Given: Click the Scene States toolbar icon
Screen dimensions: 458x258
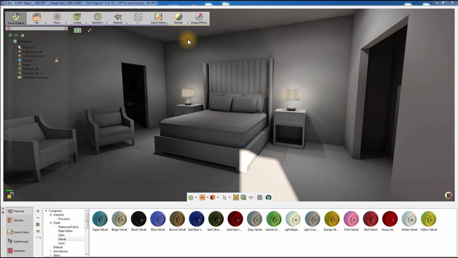Looking at the screenshot, I should click(158, 17).
